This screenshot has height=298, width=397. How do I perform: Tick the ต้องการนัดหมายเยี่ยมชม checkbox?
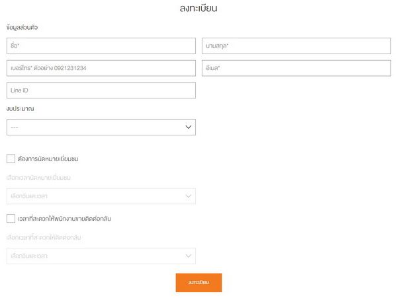click(x=11, y=159)
